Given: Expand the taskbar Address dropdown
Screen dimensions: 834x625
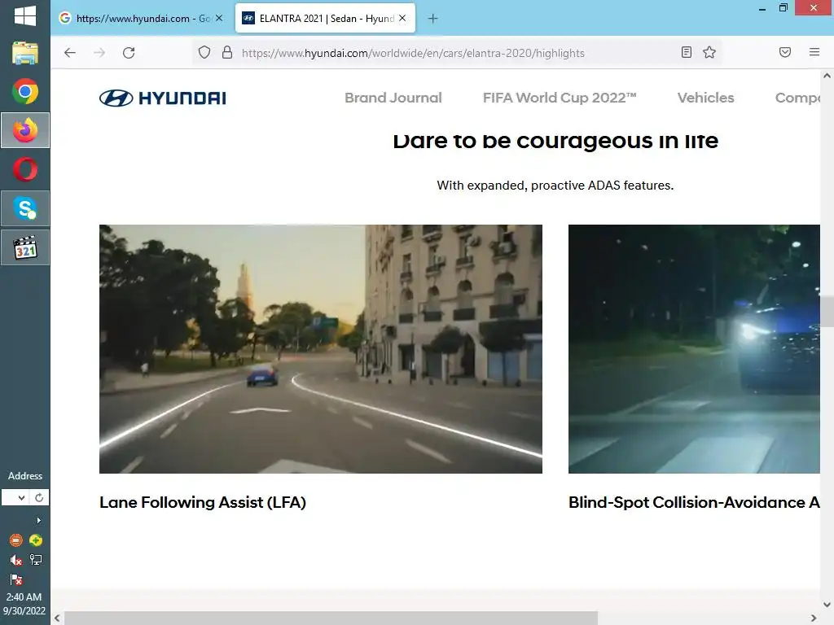Looking at the screenshot, I should pos(21,498).
